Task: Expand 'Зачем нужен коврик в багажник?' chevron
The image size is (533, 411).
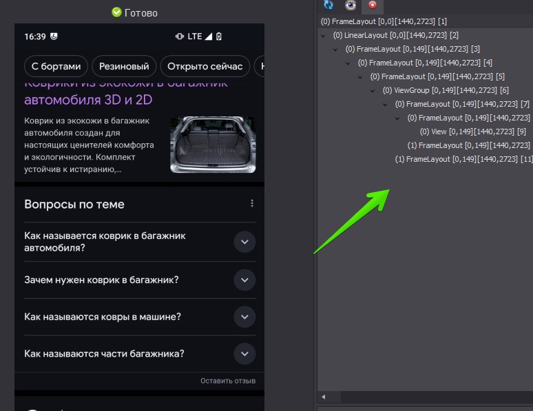Action: [244, 280]
